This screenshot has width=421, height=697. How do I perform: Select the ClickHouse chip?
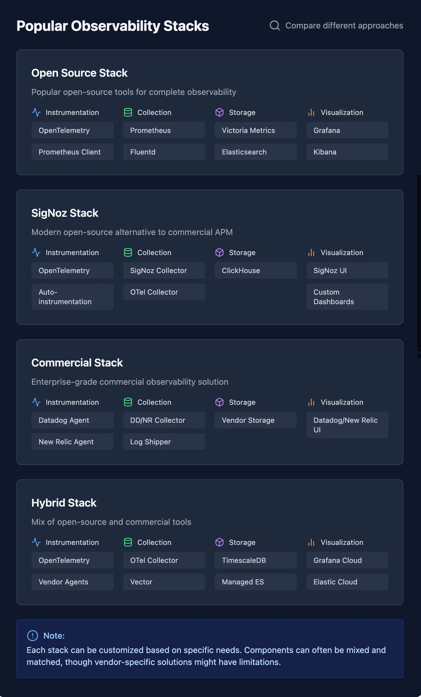point(256,270)
